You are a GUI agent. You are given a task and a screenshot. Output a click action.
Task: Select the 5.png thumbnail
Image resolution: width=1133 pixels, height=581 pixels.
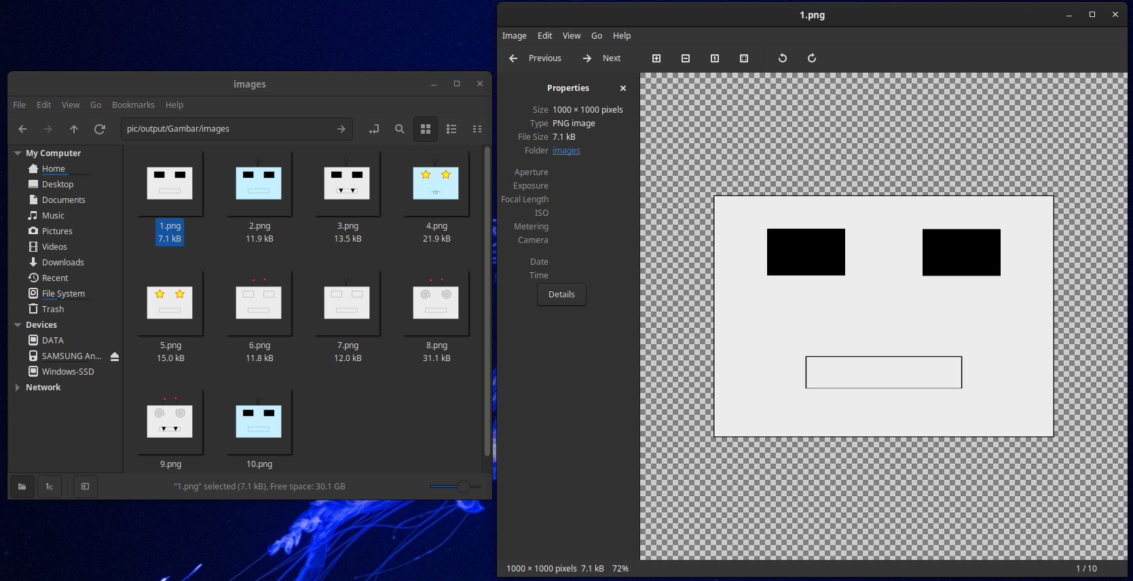[x=170, y=303]
